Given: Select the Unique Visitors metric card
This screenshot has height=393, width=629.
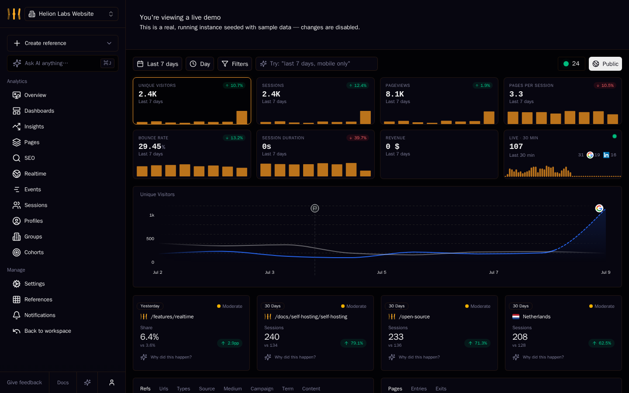Looking at the screenshot, I should tap(192, 101).
